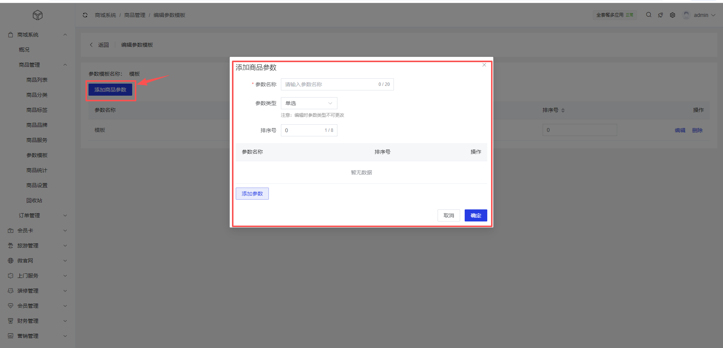Close the 添加商品参数 dialog with X
723x348 pixels.
[x=484, y=65]
